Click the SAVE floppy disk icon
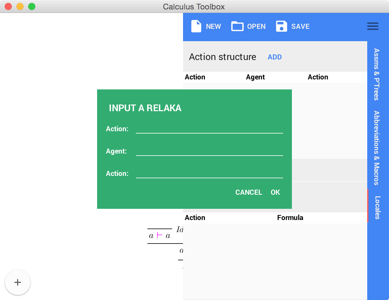 click(281, 26)
